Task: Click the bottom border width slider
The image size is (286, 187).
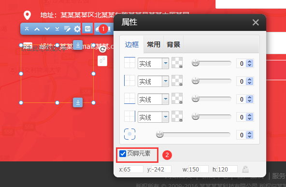Action: [212, 99]
